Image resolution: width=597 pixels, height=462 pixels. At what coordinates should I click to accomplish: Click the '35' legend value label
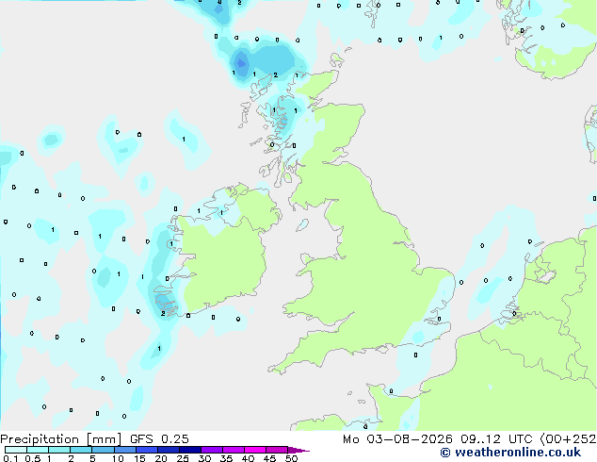[x=226, y=458]
